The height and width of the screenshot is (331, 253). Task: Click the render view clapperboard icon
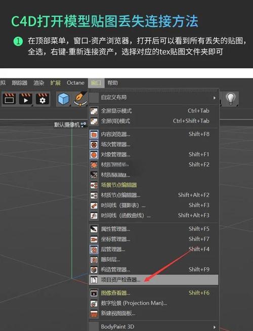click(x=9, y=99)
